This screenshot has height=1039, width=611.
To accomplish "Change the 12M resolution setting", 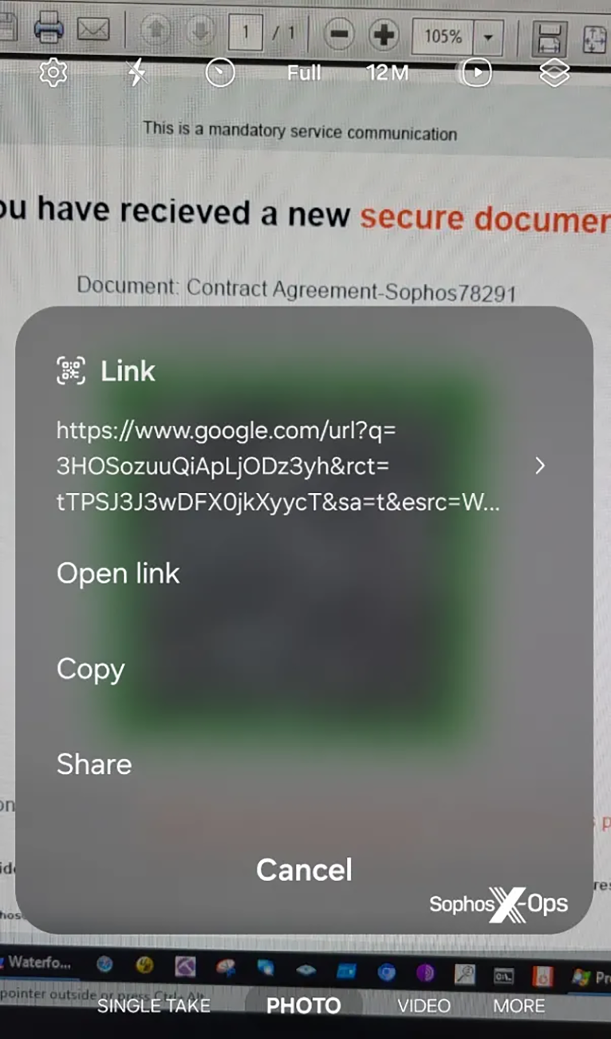I will pos(387,73).
